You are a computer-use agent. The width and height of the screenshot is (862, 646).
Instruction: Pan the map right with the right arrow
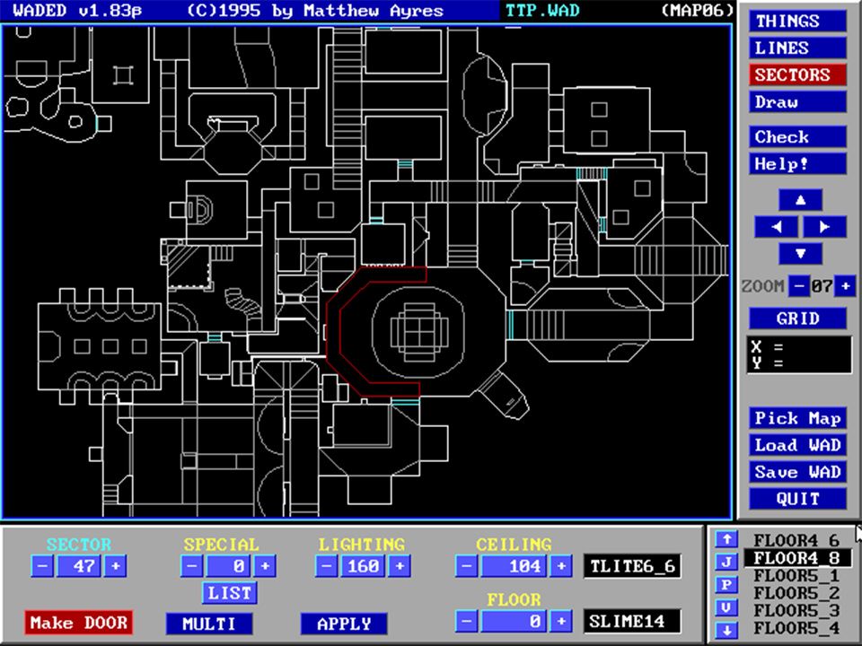tap(824, 227)
